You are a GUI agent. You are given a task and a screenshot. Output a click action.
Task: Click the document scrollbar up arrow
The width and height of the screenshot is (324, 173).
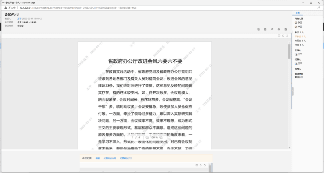(x=289, y=43)
